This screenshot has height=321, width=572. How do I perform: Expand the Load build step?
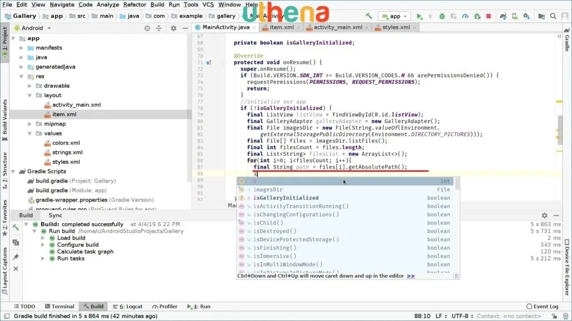coord(43,238)
